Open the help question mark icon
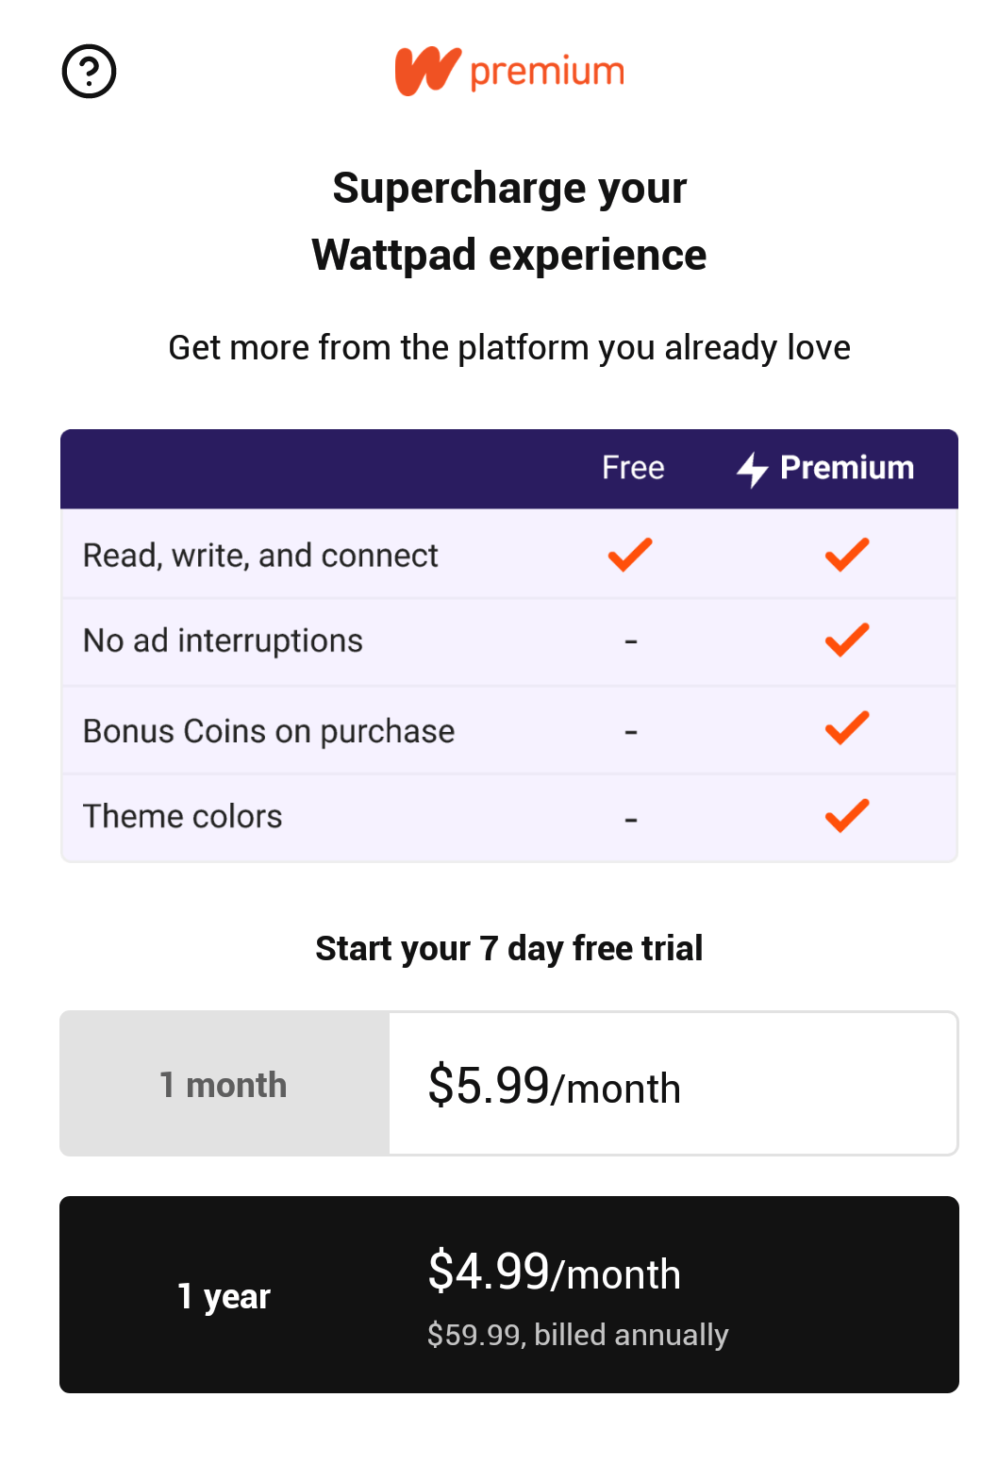This screenshot has height=1464, width=998. [x=89, y=72]
